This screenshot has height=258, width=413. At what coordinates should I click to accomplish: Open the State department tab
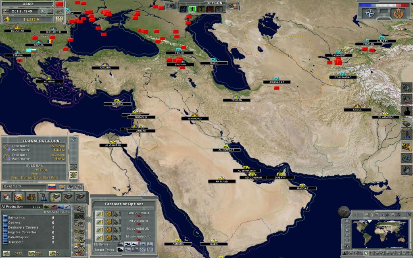point(6,197)
